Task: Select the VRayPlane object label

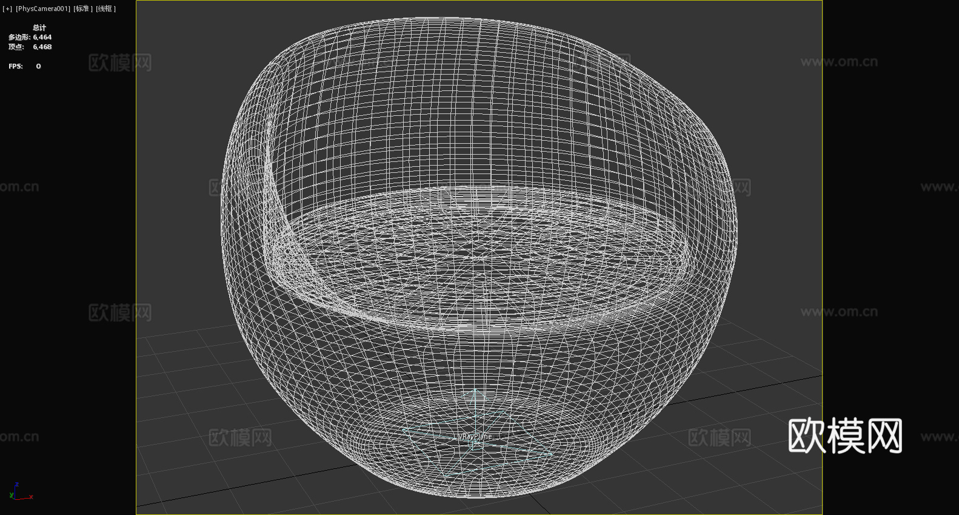Action: coord(475,436)
